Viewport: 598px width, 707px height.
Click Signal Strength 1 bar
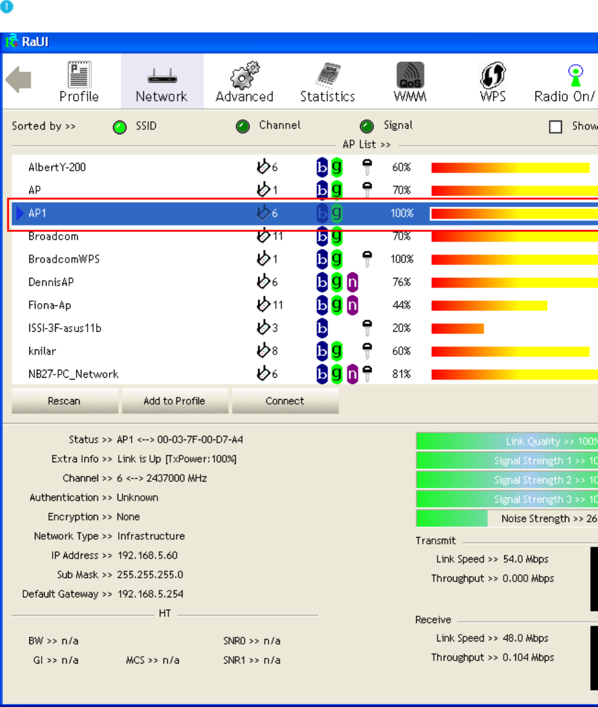507,460
